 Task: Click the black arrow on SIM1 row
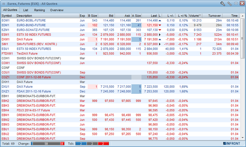(160, 44)
